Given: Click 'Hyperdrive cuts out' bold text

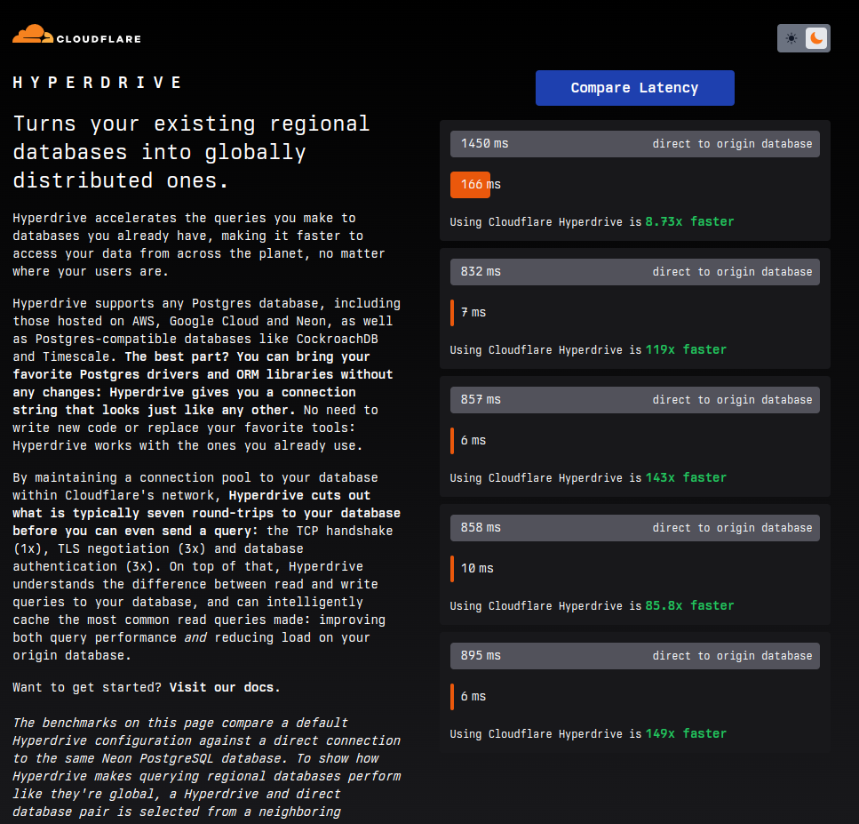Looking at the screenshot, I should (x=299, y=496).
